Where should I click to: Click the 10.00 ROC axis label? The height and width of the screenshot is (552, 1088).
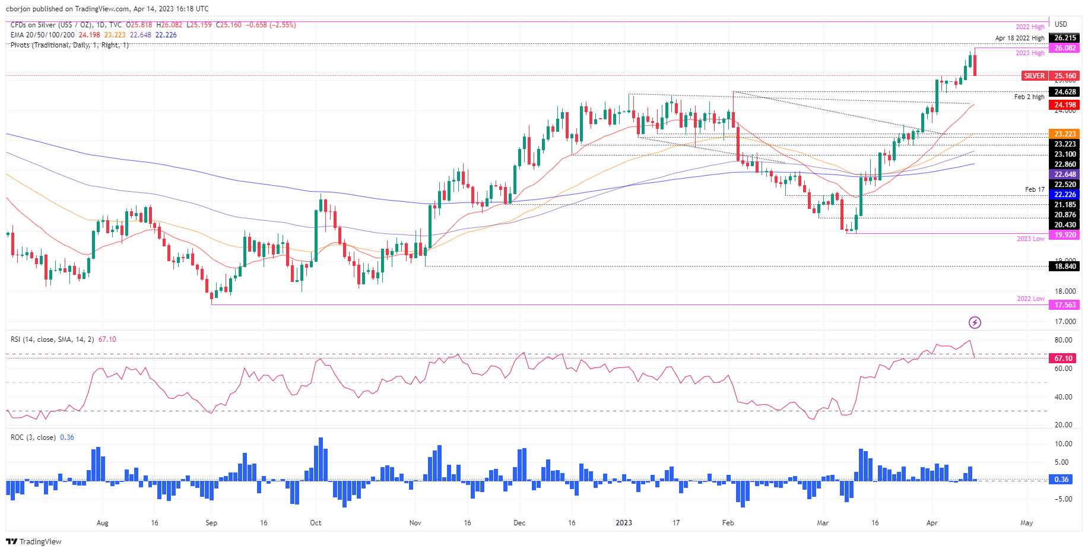pyautogui.click(x=1063, y=444)
